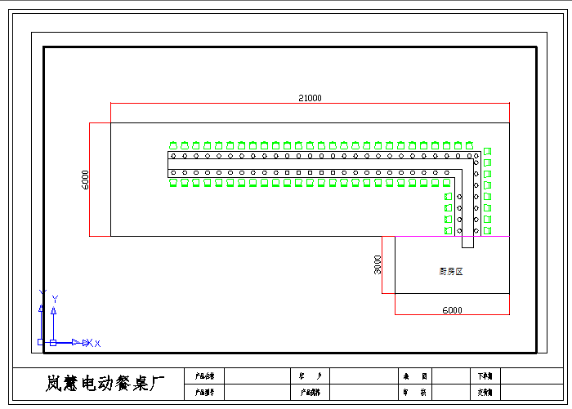Click the 交货期 title block label
Image resolution: width=572 pixels, height=409 pixels.
tap(485, 393)
